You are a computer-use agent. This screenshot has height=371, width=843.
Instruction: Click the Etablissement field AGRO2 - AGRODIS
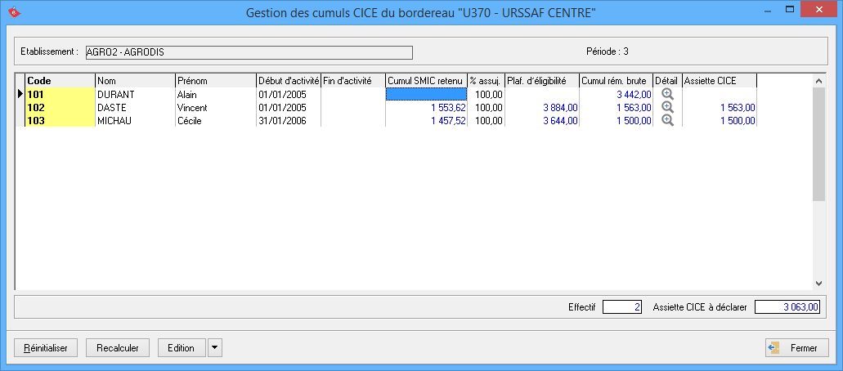click(x=249, y=52)
